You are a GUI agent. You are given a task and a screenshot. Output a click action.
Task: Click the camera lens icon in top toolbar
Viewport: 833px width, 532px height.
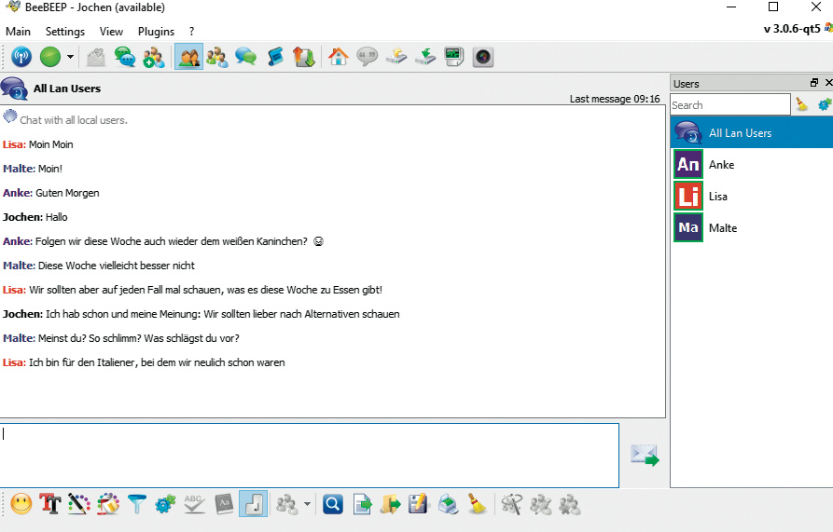tap(483, 57)
